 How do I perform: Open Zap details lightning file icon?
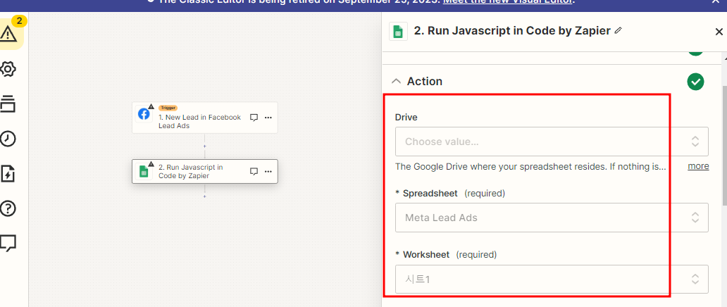pyautogui.click(x=8, y=174)
